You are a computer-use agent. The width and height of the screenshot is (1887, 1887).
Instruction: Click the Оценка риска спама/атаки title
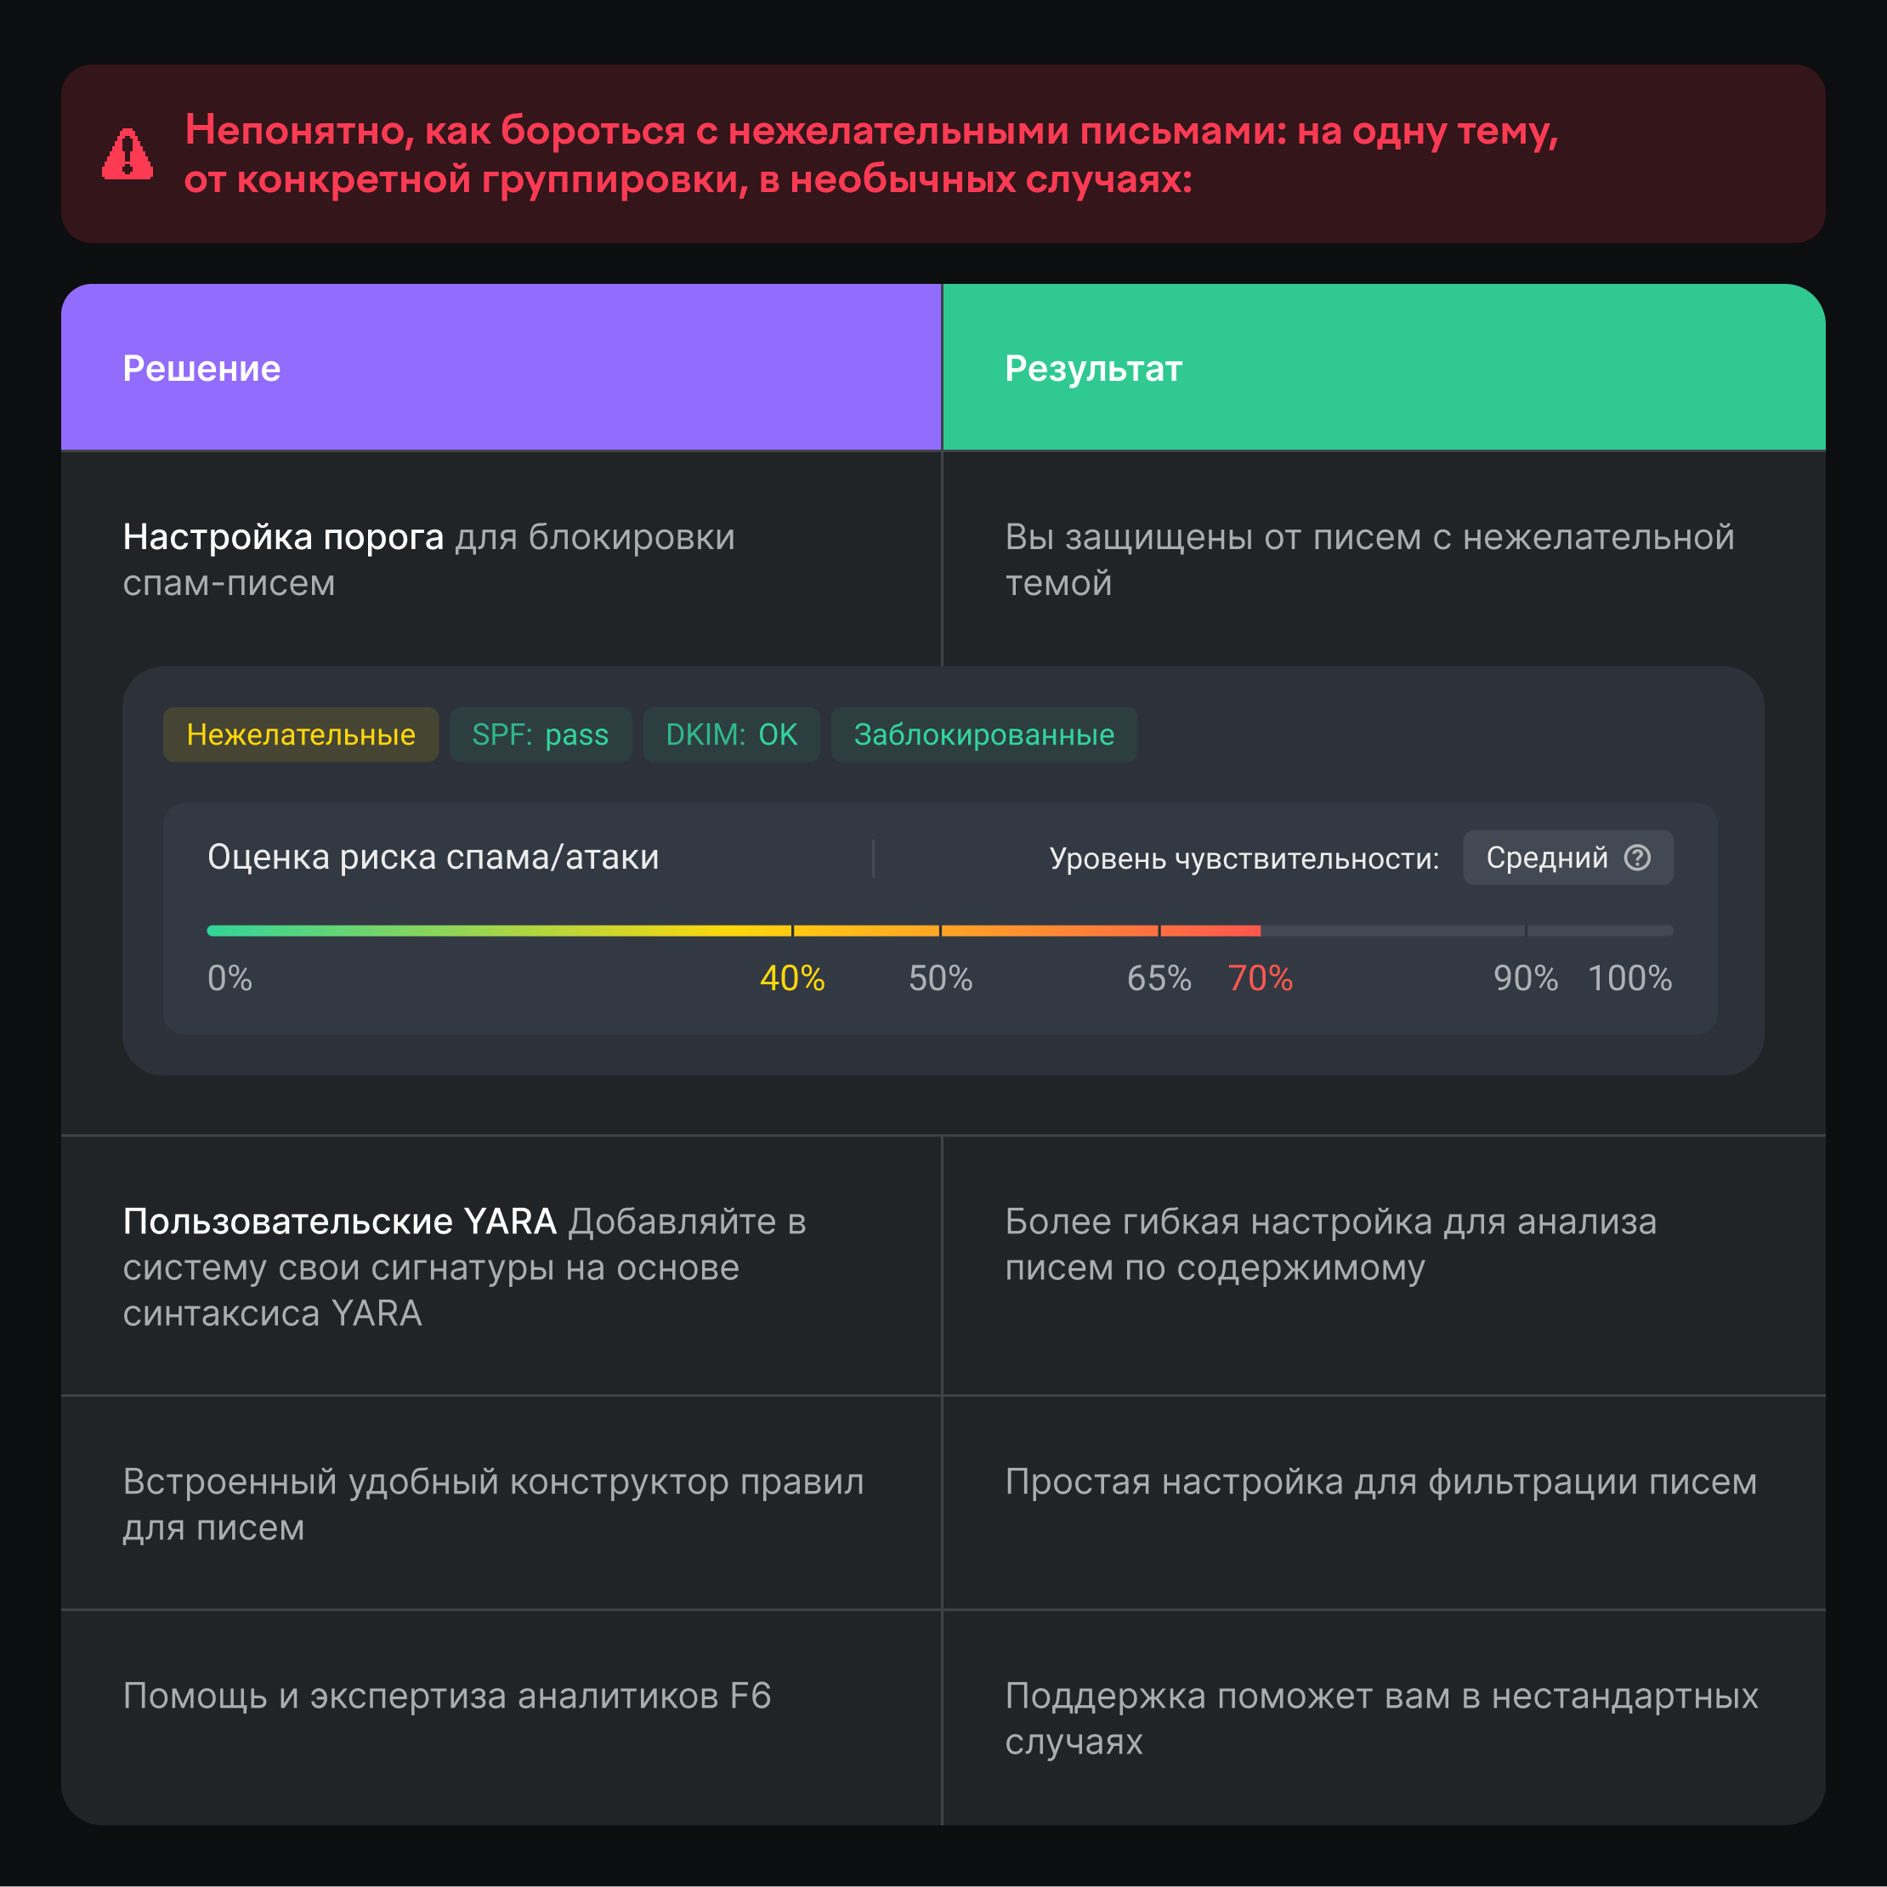433,858
